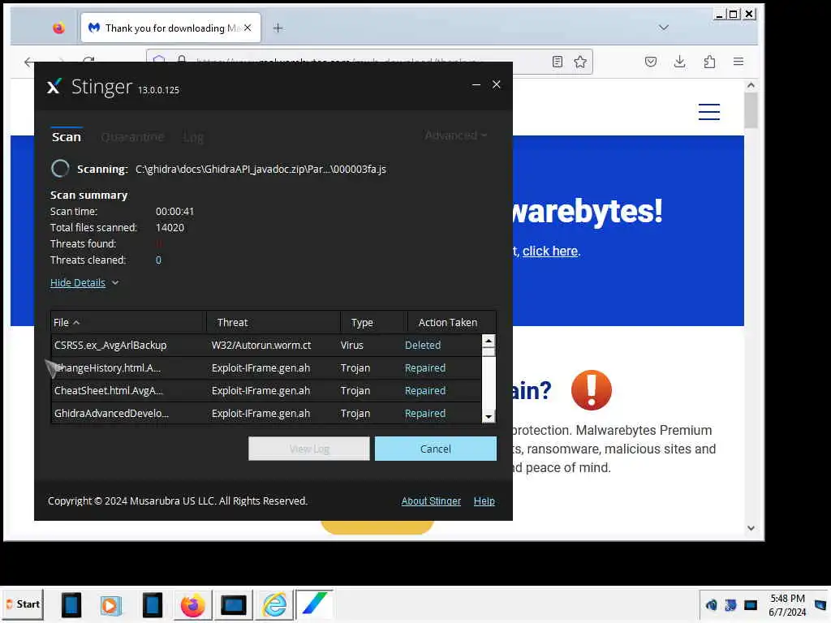Click results list scroll up arrow
Screen dimensions: 831x623
tap(489, 341)
